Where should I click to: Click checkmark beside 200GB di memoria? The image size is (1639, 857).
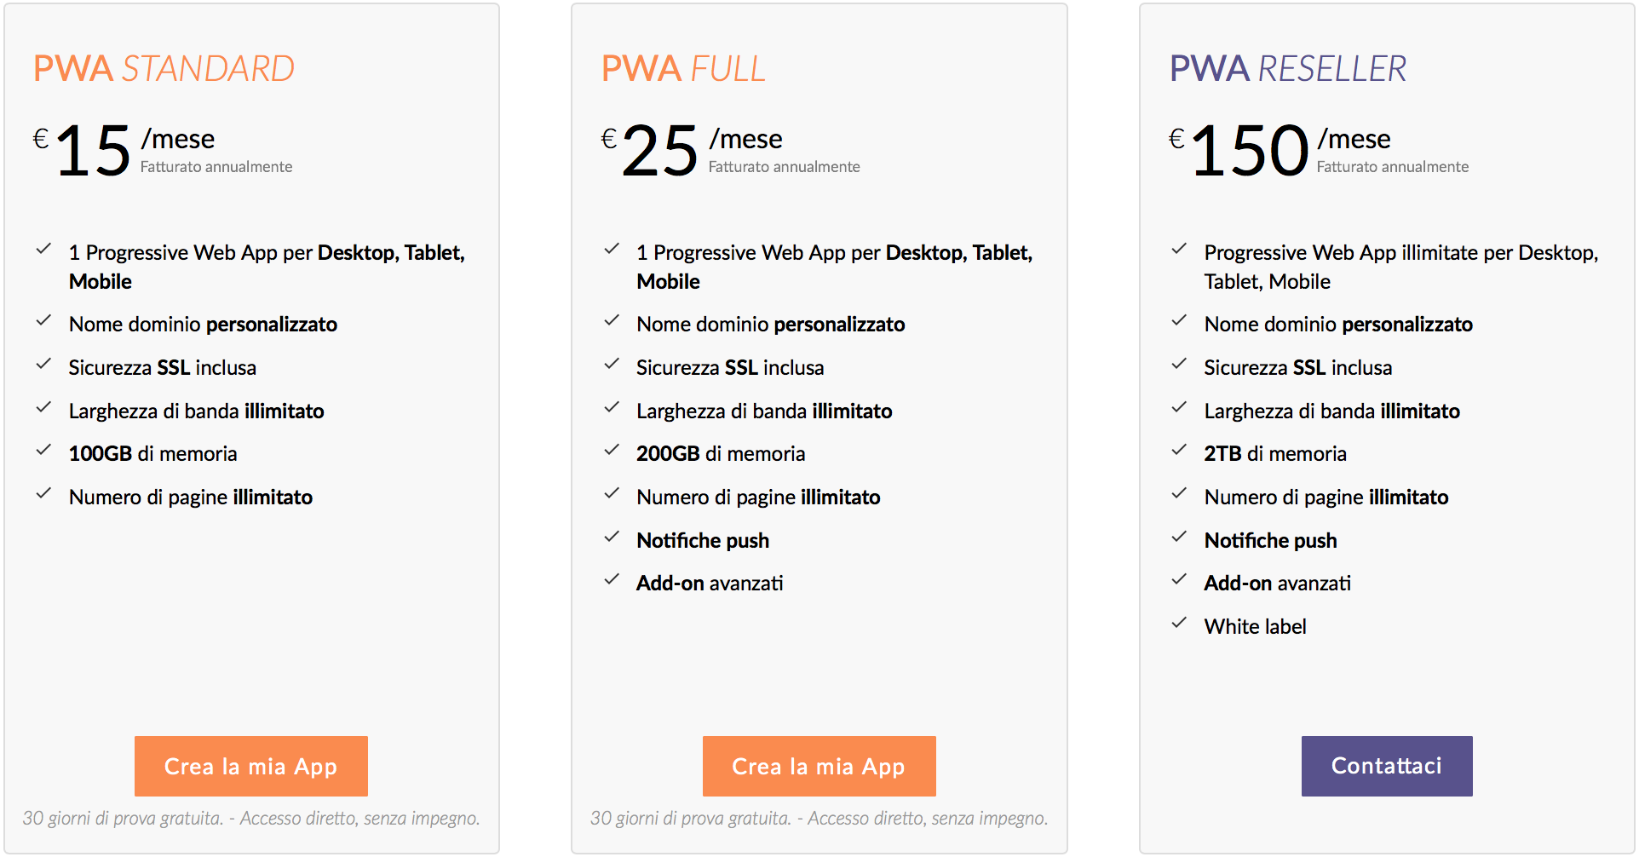pos(612,450)
